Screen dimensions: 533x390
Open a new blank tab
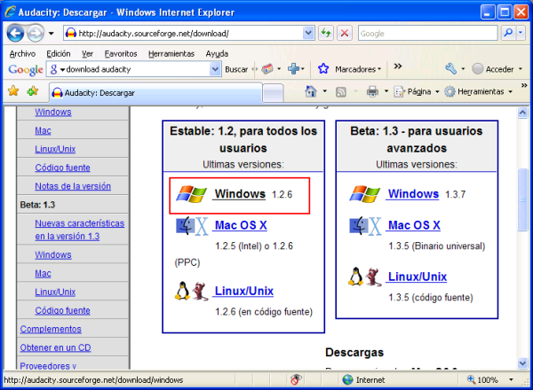tap(273, 93)
